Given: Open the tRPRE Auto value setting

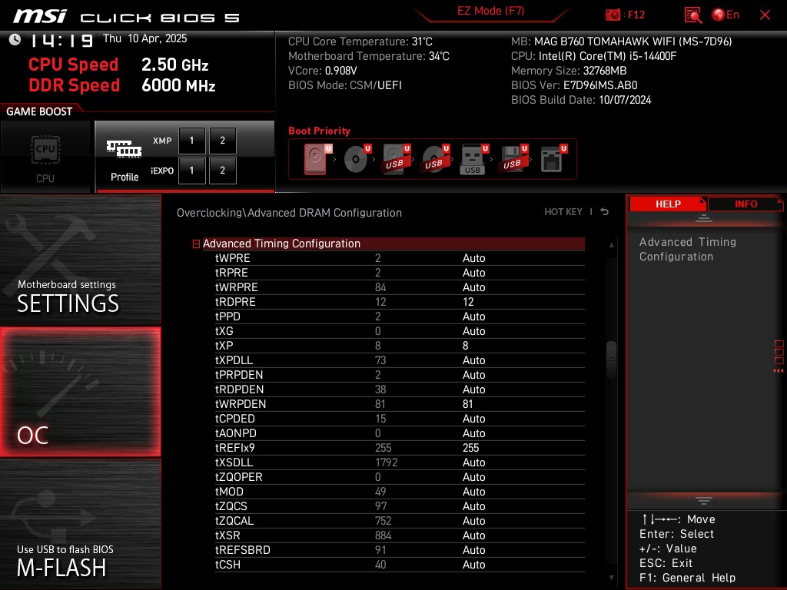Looking at the screenshot, I should (473, 273).
